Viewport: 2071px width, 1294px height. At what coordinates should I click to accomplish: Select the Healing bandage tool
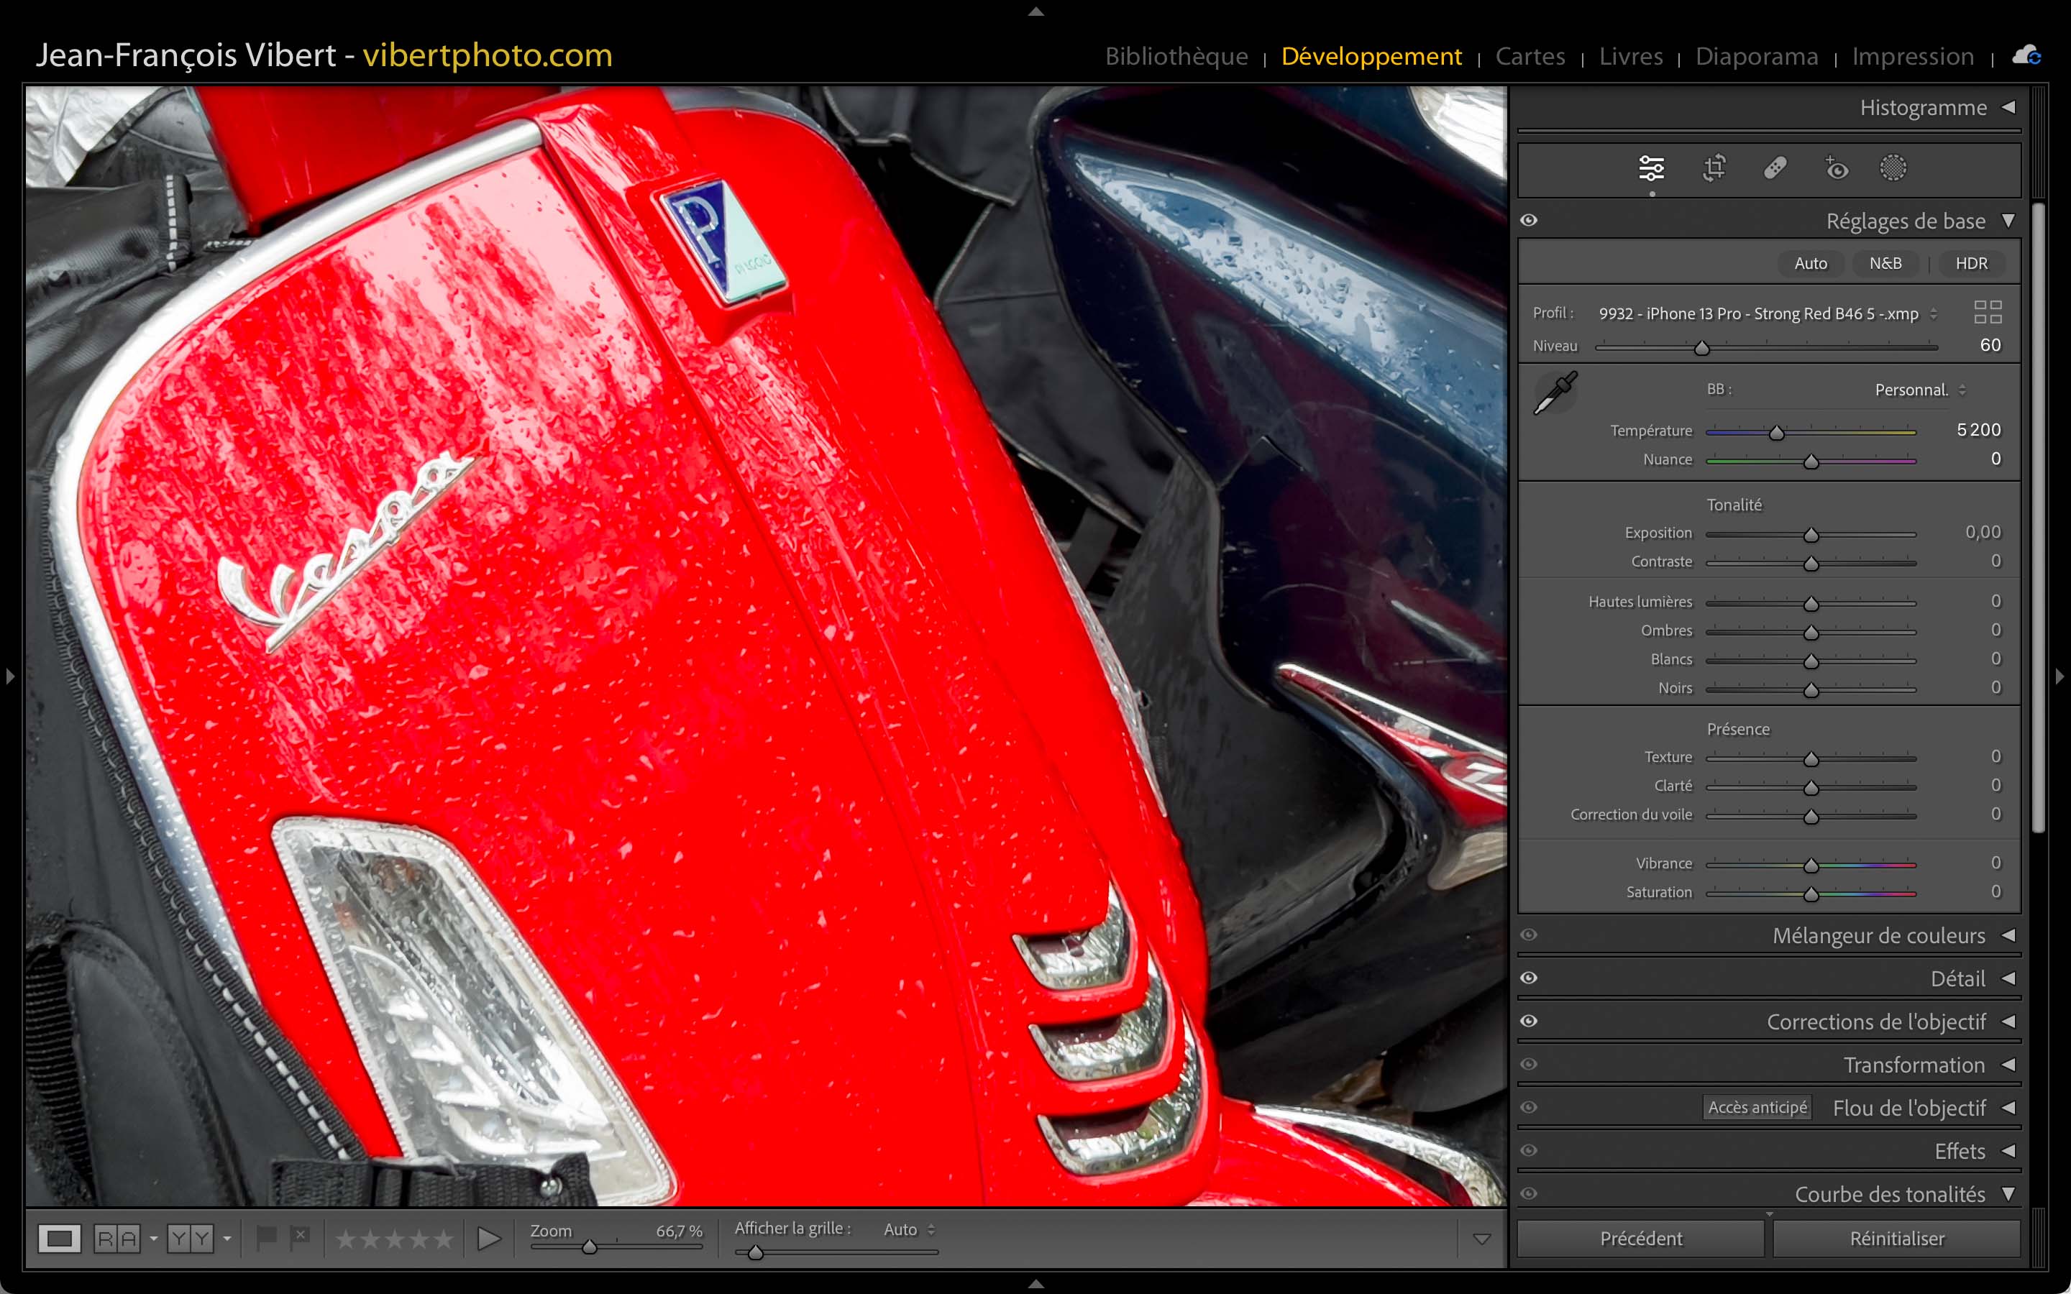click(x=1775, y=169)
